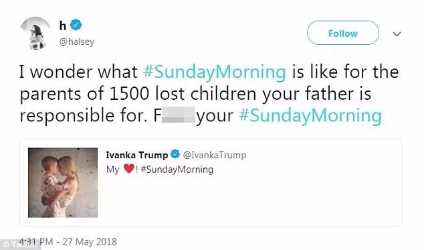Screen dimensions: 424x250
Task: View the quoted tweet's mother and child photo
Action: click(x=63, y=182)
